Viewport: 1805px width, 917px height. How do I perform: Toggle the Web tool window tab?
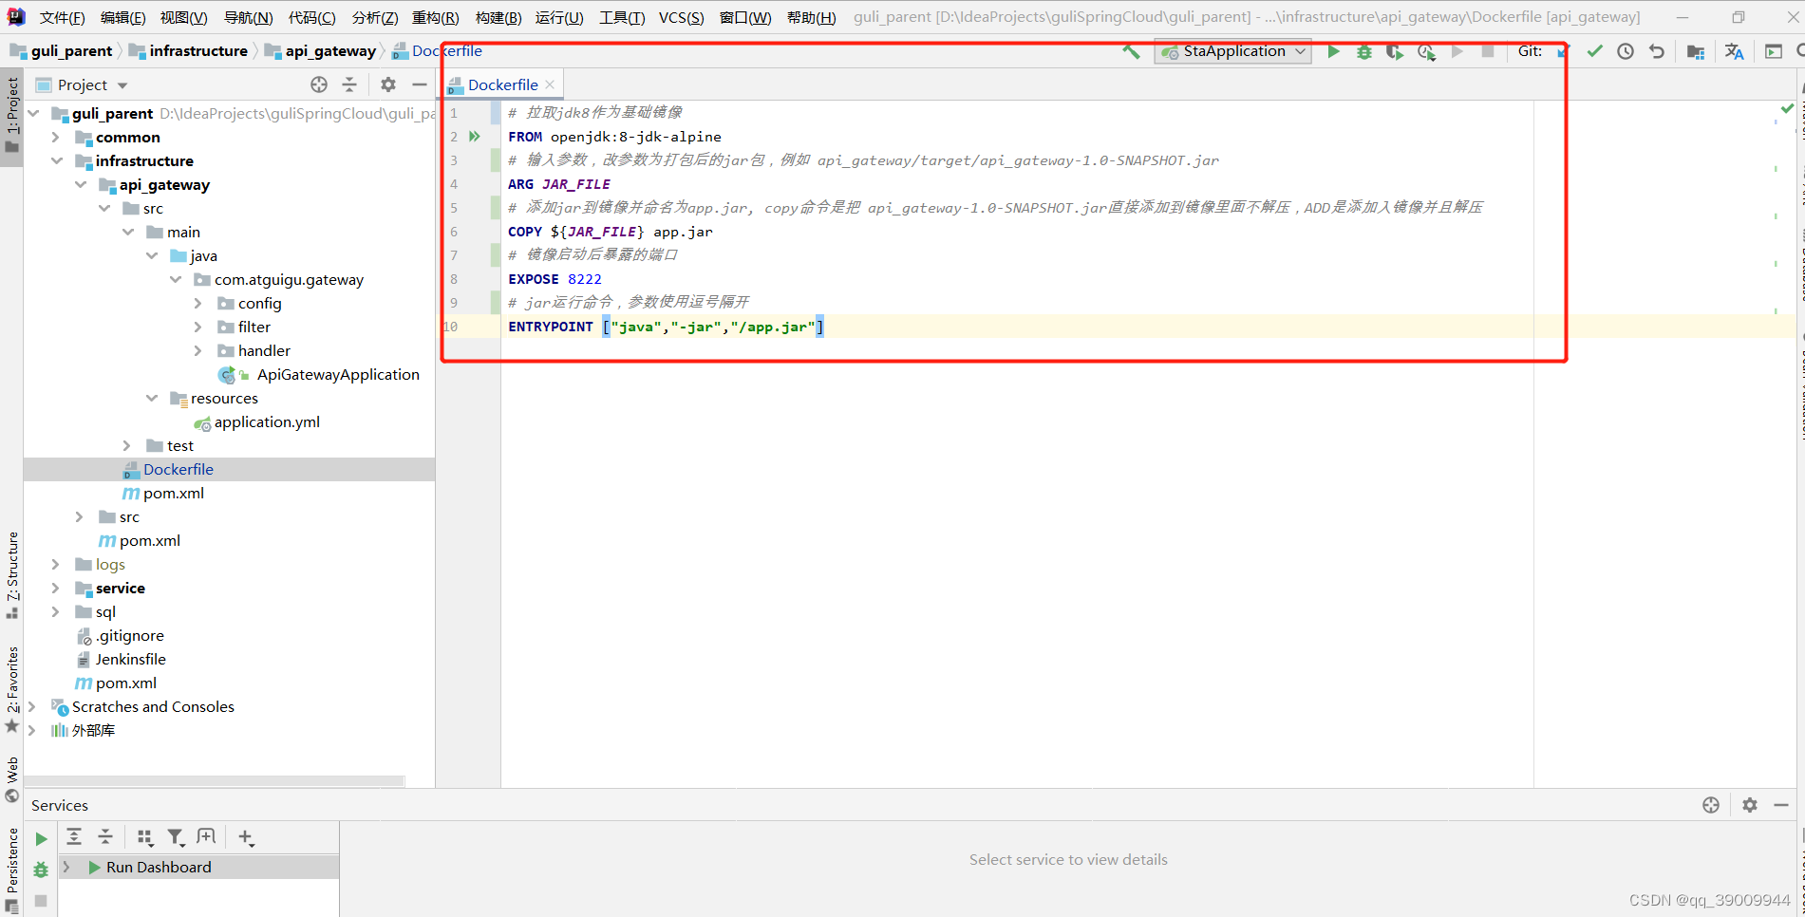pyautogui.click(x=11, y=779)
